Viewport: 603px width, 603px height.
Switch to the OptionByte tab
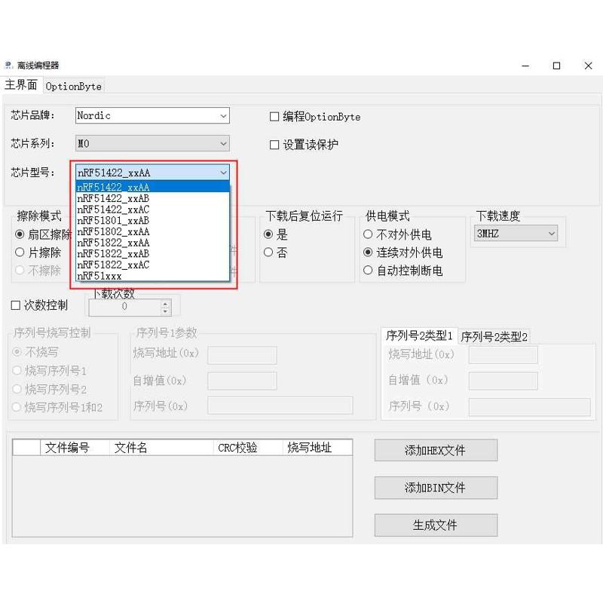point(73,86)
